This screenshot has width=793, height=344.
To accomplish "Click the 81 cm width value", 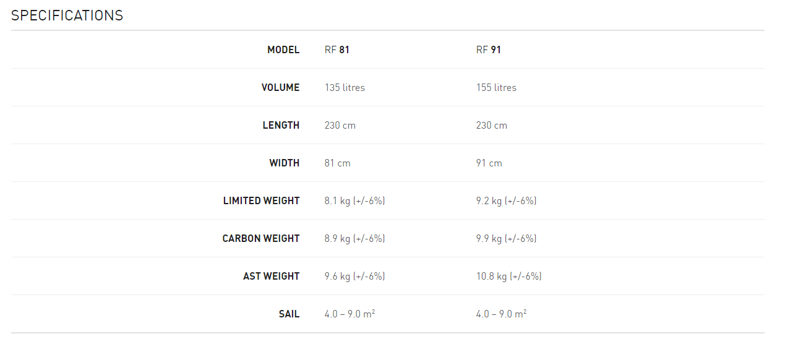I will (x=337, y=163).
